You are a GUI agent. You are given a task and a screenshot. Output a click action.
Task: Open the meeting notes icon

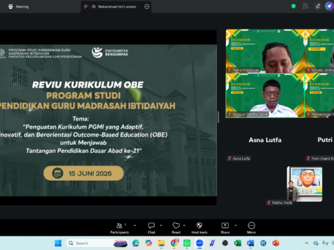(x=305, y=6)
